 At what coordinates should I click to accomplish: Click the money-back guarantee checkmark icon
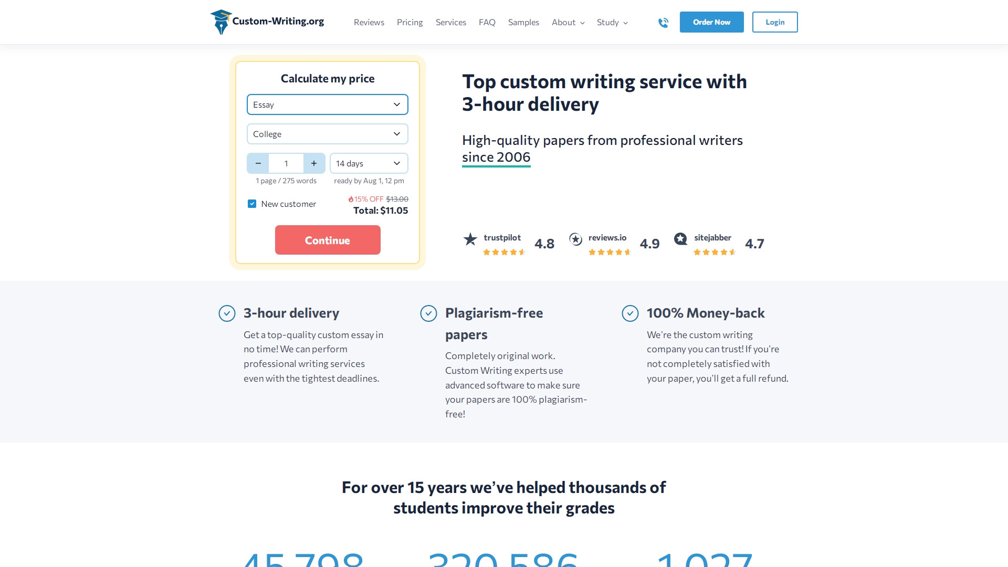631,312
